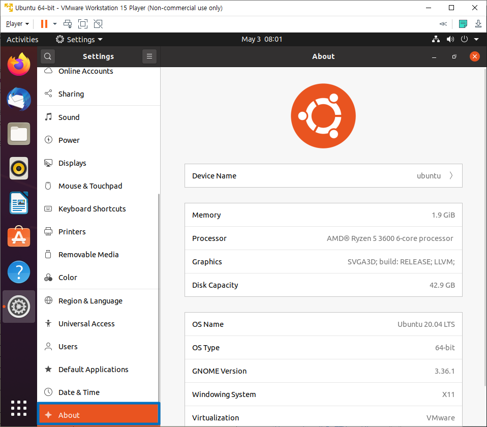Open Date & Time settings
487x427 pixels.
click(99, 392)
